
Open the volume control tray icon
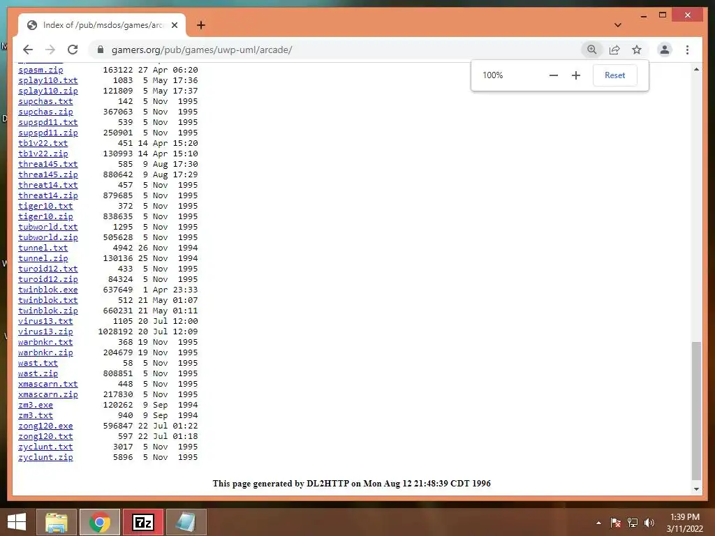point(649,523)
